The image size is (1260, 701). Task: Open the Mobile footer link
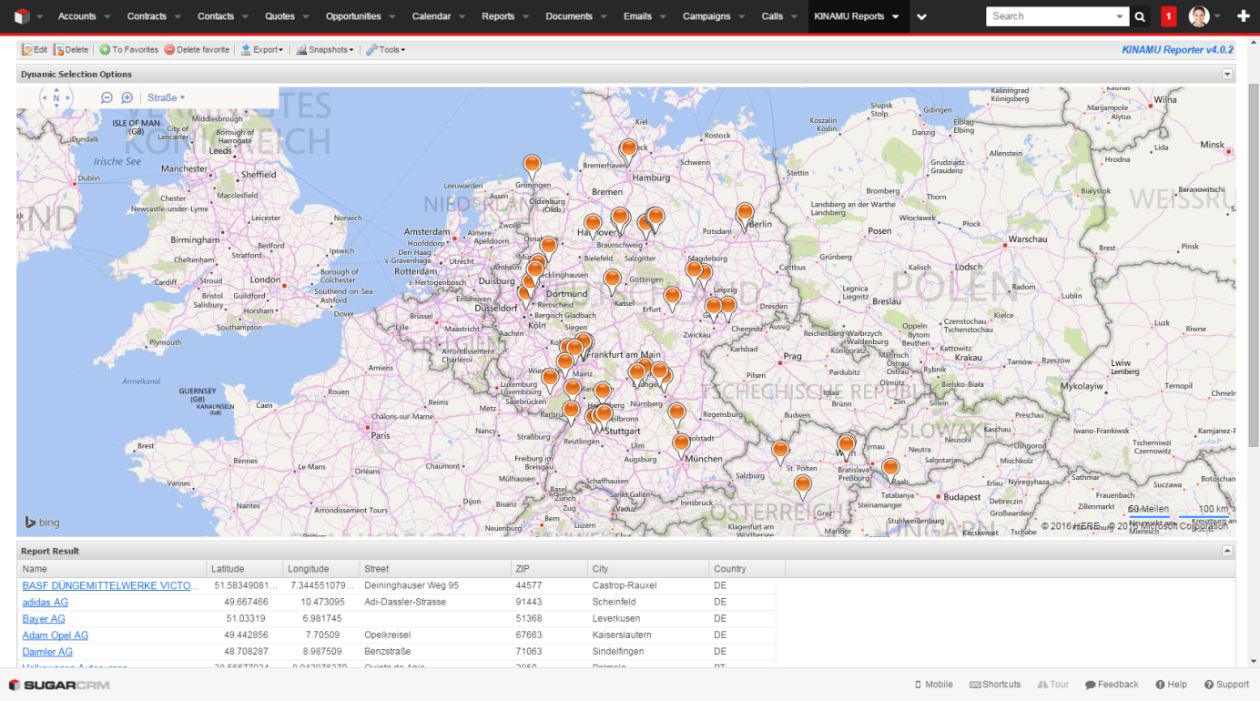(x=933, y=685)
